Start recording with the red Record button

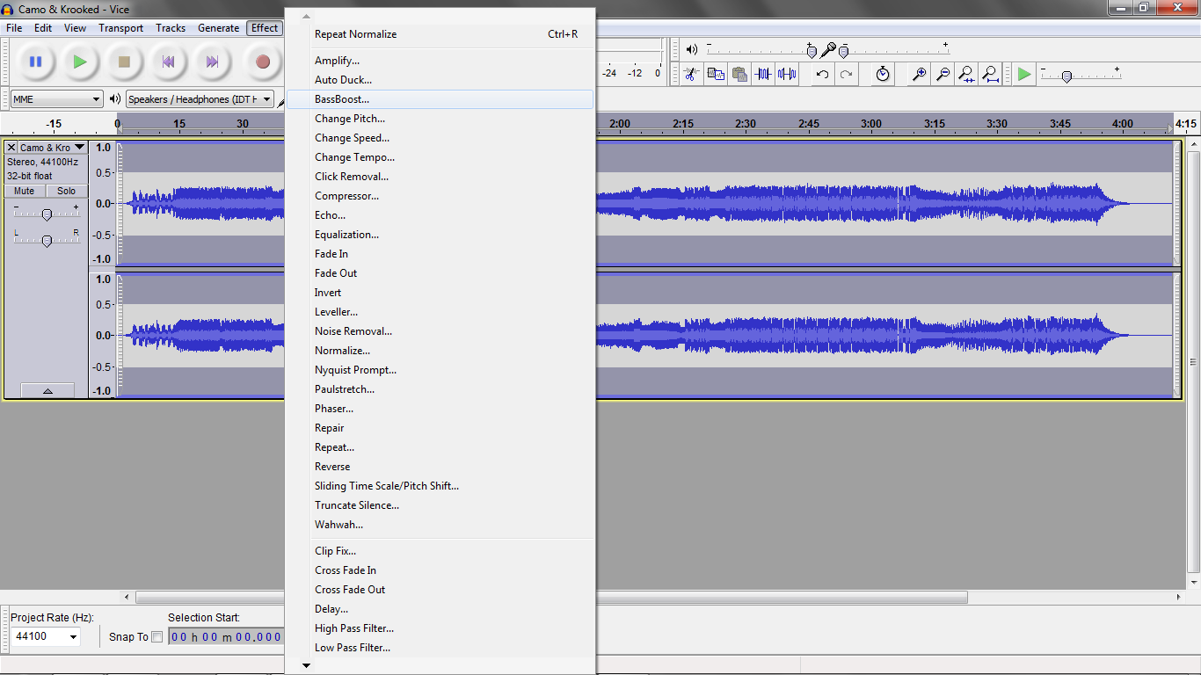pyautogui.click(x=262, y=62)
